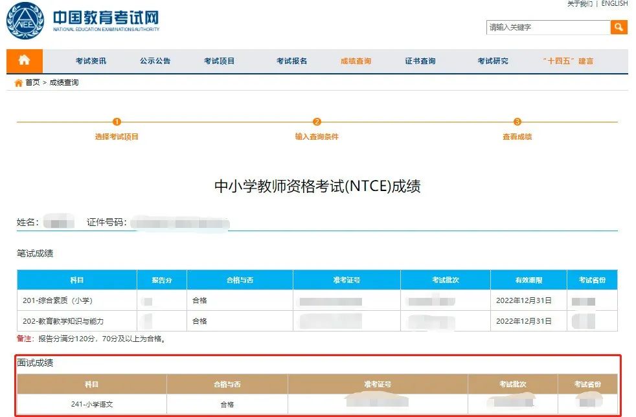The height and width of the screenshot is (417, 636).
Task: Navigate to 考试研究 section
Action: tap(493, 62)
